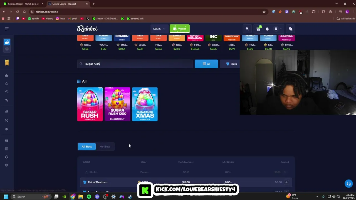
Task: Open the green Wallet button
Action: pyautogui.click(x=180, y=29)
